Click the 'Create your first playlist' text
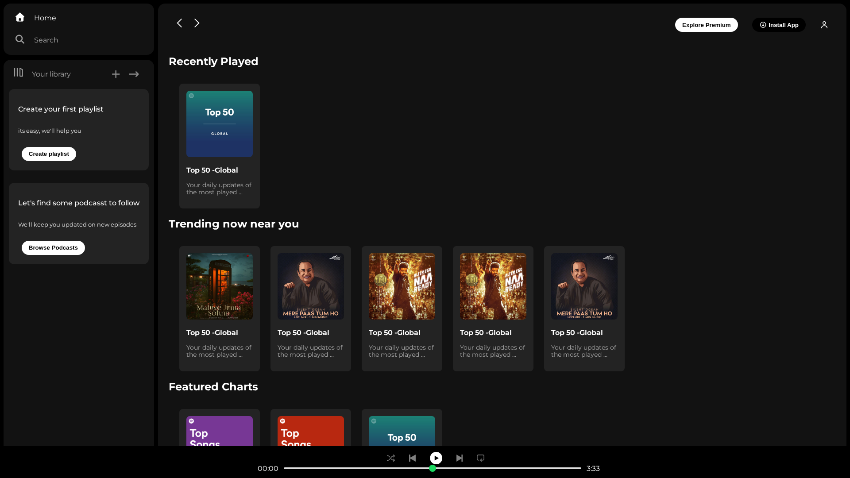Image resolution: width=850 pixels, height=478 pixels. [x=61, y=109]
